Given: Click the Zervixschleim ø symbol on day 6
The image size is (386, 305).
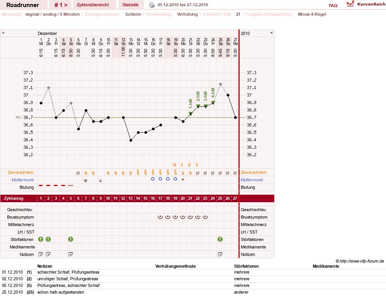Looking at the screenshot, I should 78,173.
